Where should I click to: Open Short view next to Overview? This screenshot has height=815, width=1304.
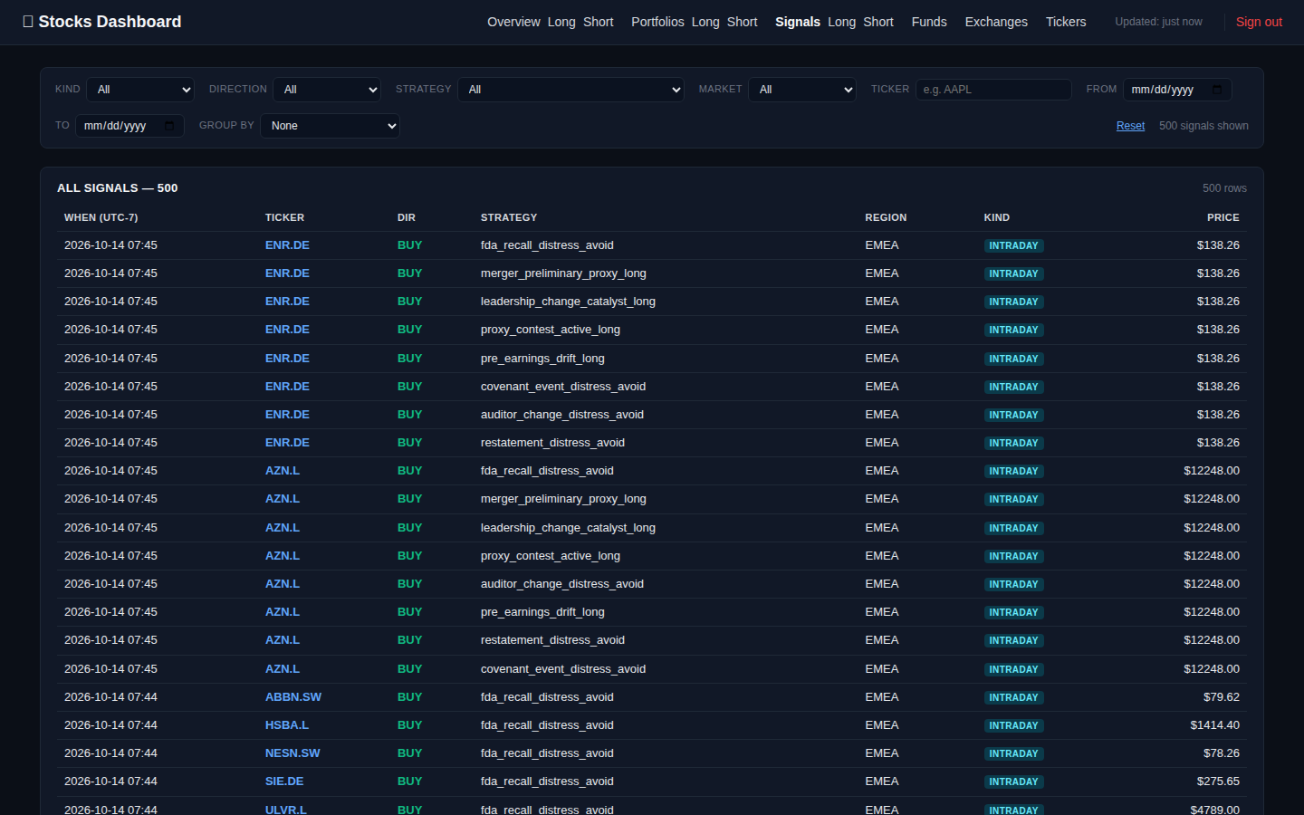[598, 22]
